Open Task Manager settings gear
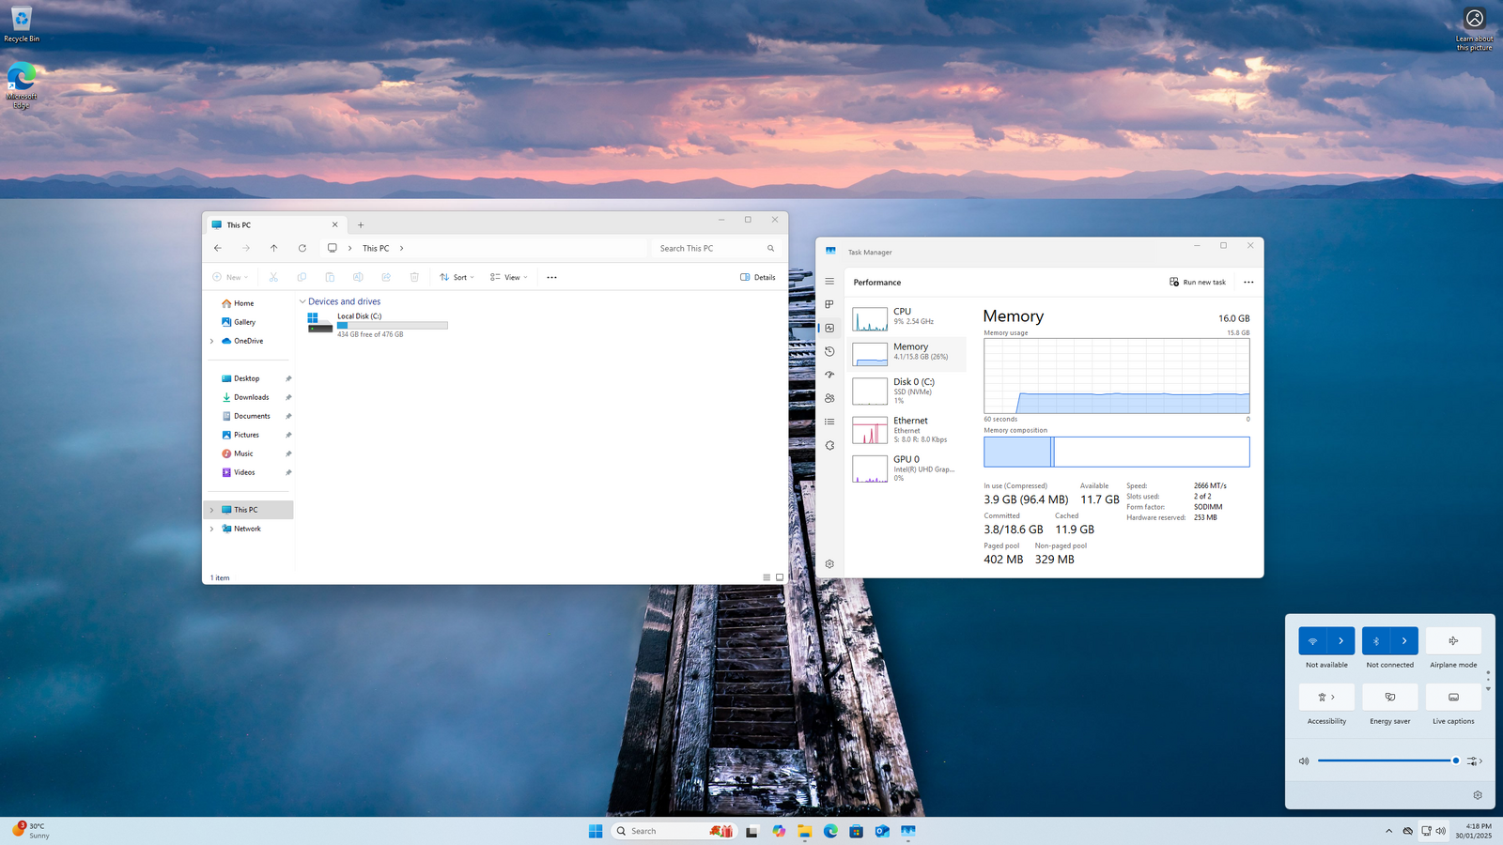1503x845 pixels. click(829, 564)
